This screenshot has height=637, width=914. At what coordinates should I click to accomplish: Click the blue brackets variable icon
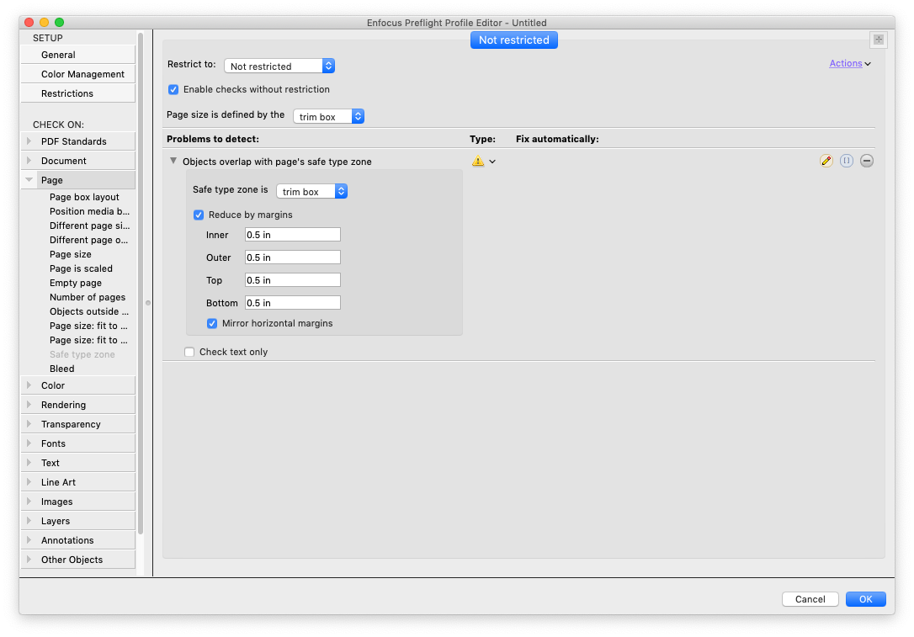(846, 161)
